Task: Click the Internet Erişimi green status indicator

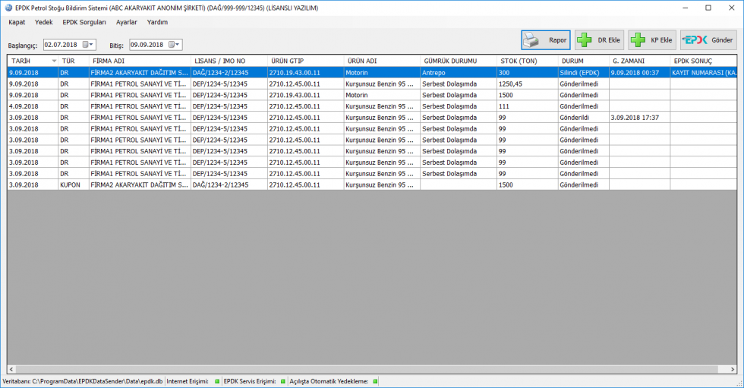Action: 216,381
